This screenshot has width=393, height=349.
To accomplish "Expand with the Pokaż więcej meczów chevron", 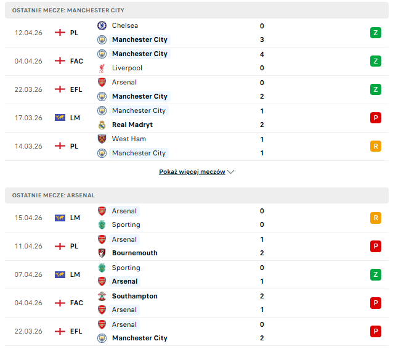I will [x=231, y=172].
